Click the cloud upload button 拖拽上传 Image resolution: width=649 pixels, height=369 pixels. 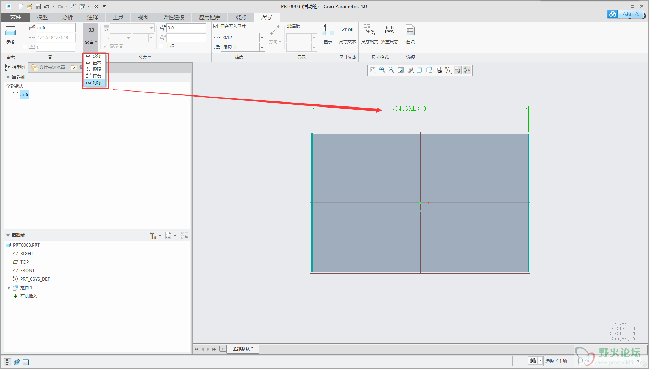[626, 14]
